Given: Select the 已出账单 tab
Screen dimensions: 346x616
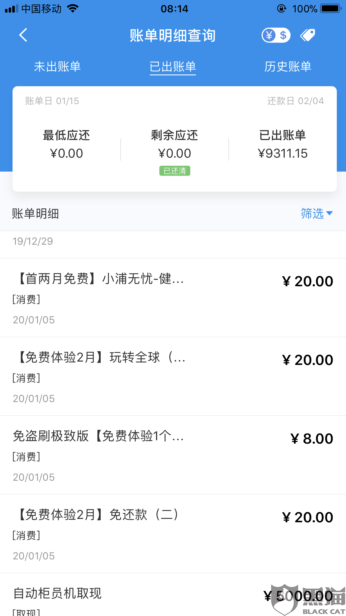Looking at the screenshot, I should point(173,67).
